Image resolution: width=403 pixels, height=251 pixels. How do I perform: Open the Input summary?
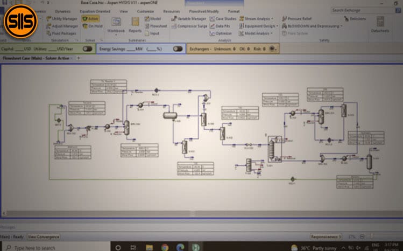point(152,33)
